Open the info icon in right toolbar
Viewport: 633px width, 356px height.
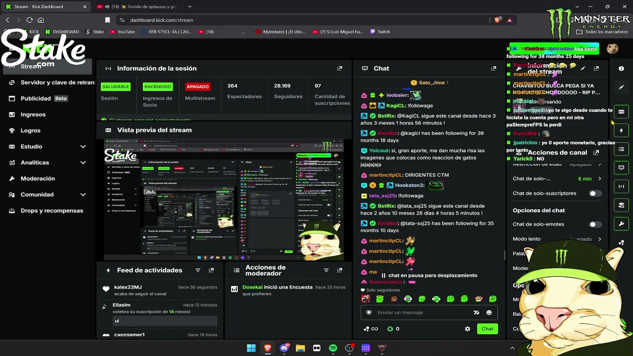622,69
